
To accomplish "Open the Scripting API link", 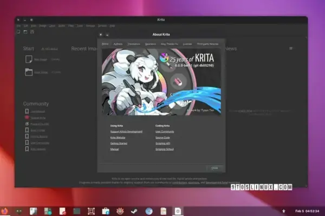I will 163,143.
